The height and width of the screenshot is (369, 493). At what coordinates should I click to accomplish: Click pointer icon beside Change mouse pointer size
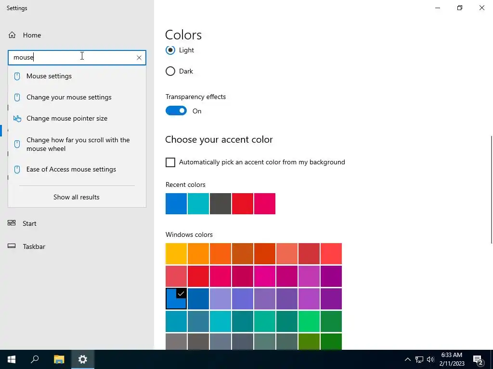(17, 118)
